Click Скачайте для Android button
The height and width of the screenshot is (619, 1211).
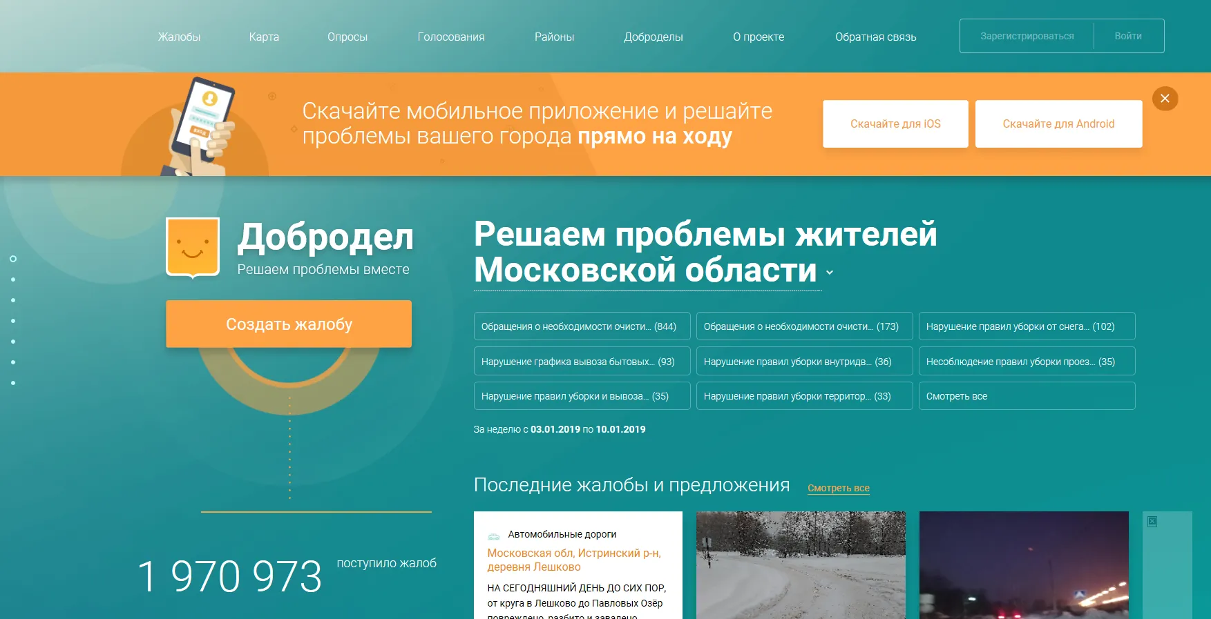1058,124
